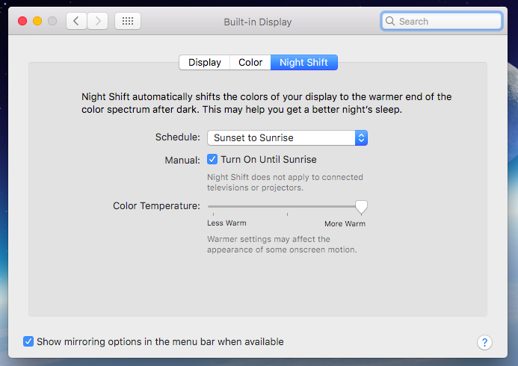Click the Manual label

(182, 160)
